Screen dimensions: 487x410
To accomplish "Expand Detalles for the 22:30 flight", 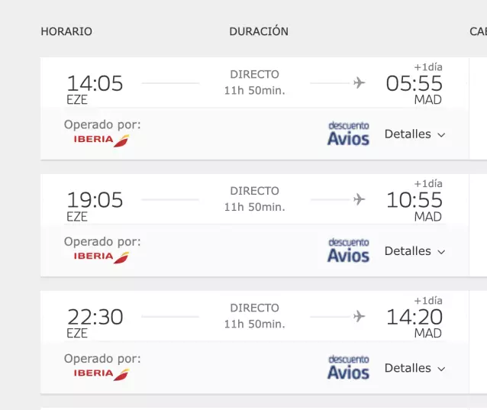I will click(414, 368).
